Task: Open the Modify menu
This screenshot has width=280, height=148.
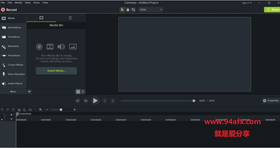Action: point(18,3)
